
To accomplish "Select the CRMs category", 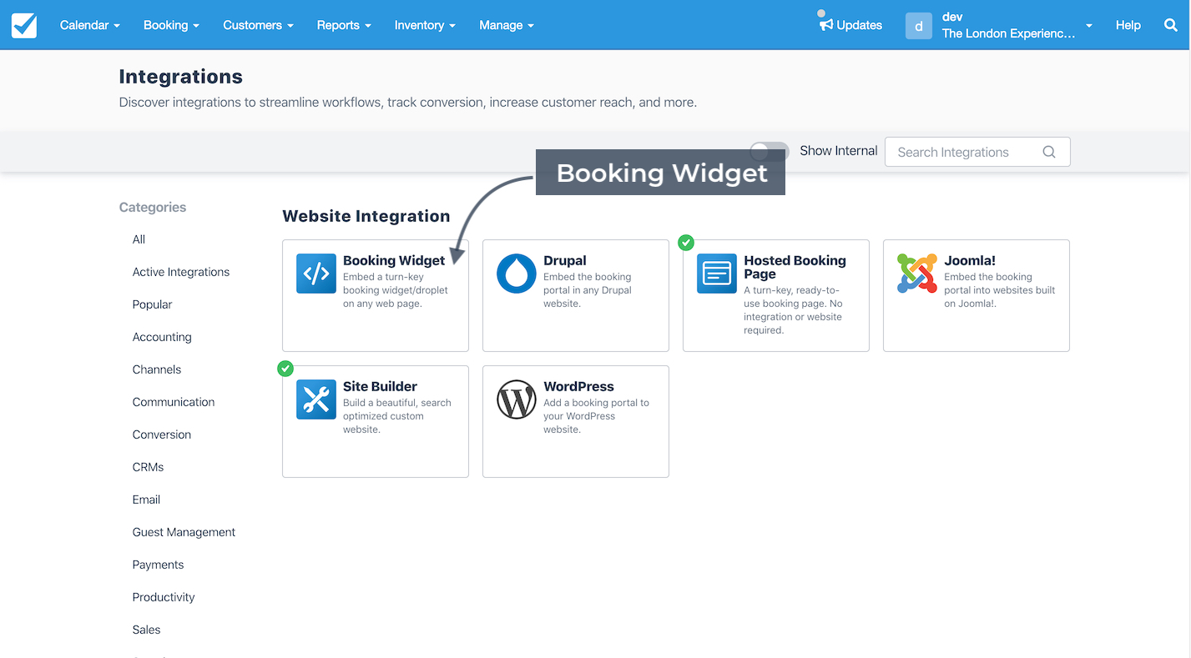I will click(x=149, y=467).
